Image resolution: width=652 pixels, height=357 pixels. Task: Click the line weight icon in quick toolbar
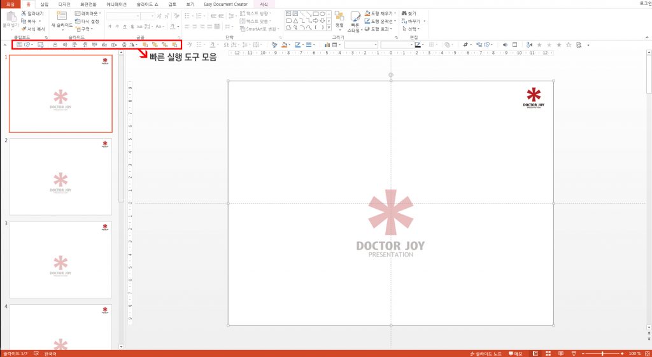point(309,45)
